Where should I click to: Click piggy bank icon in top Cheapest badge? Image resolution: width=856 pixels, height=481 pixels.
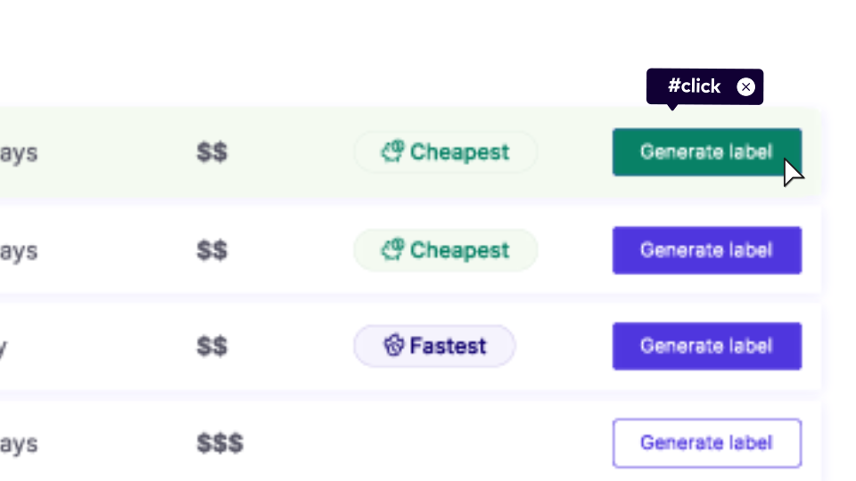tap(393, 151)
